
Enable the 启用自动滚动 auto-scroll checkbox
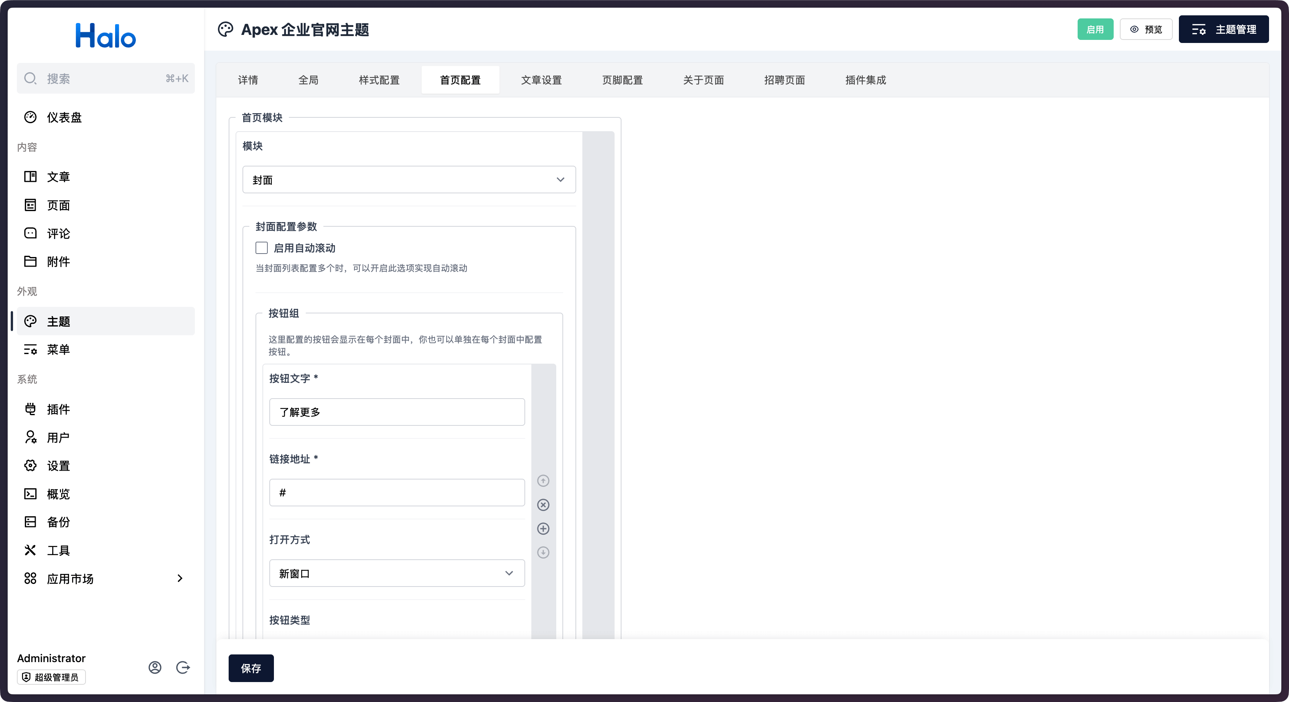coord(261,247)
